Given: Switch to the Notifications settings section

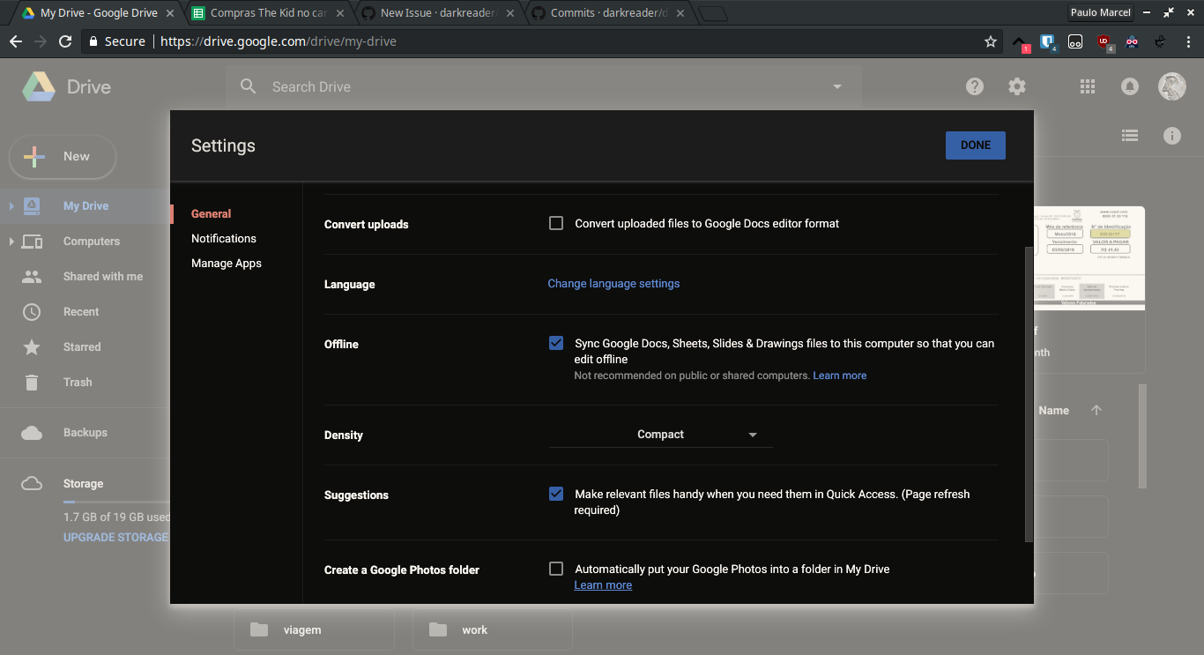Looking at the screenshot, I should coord(223,238).
